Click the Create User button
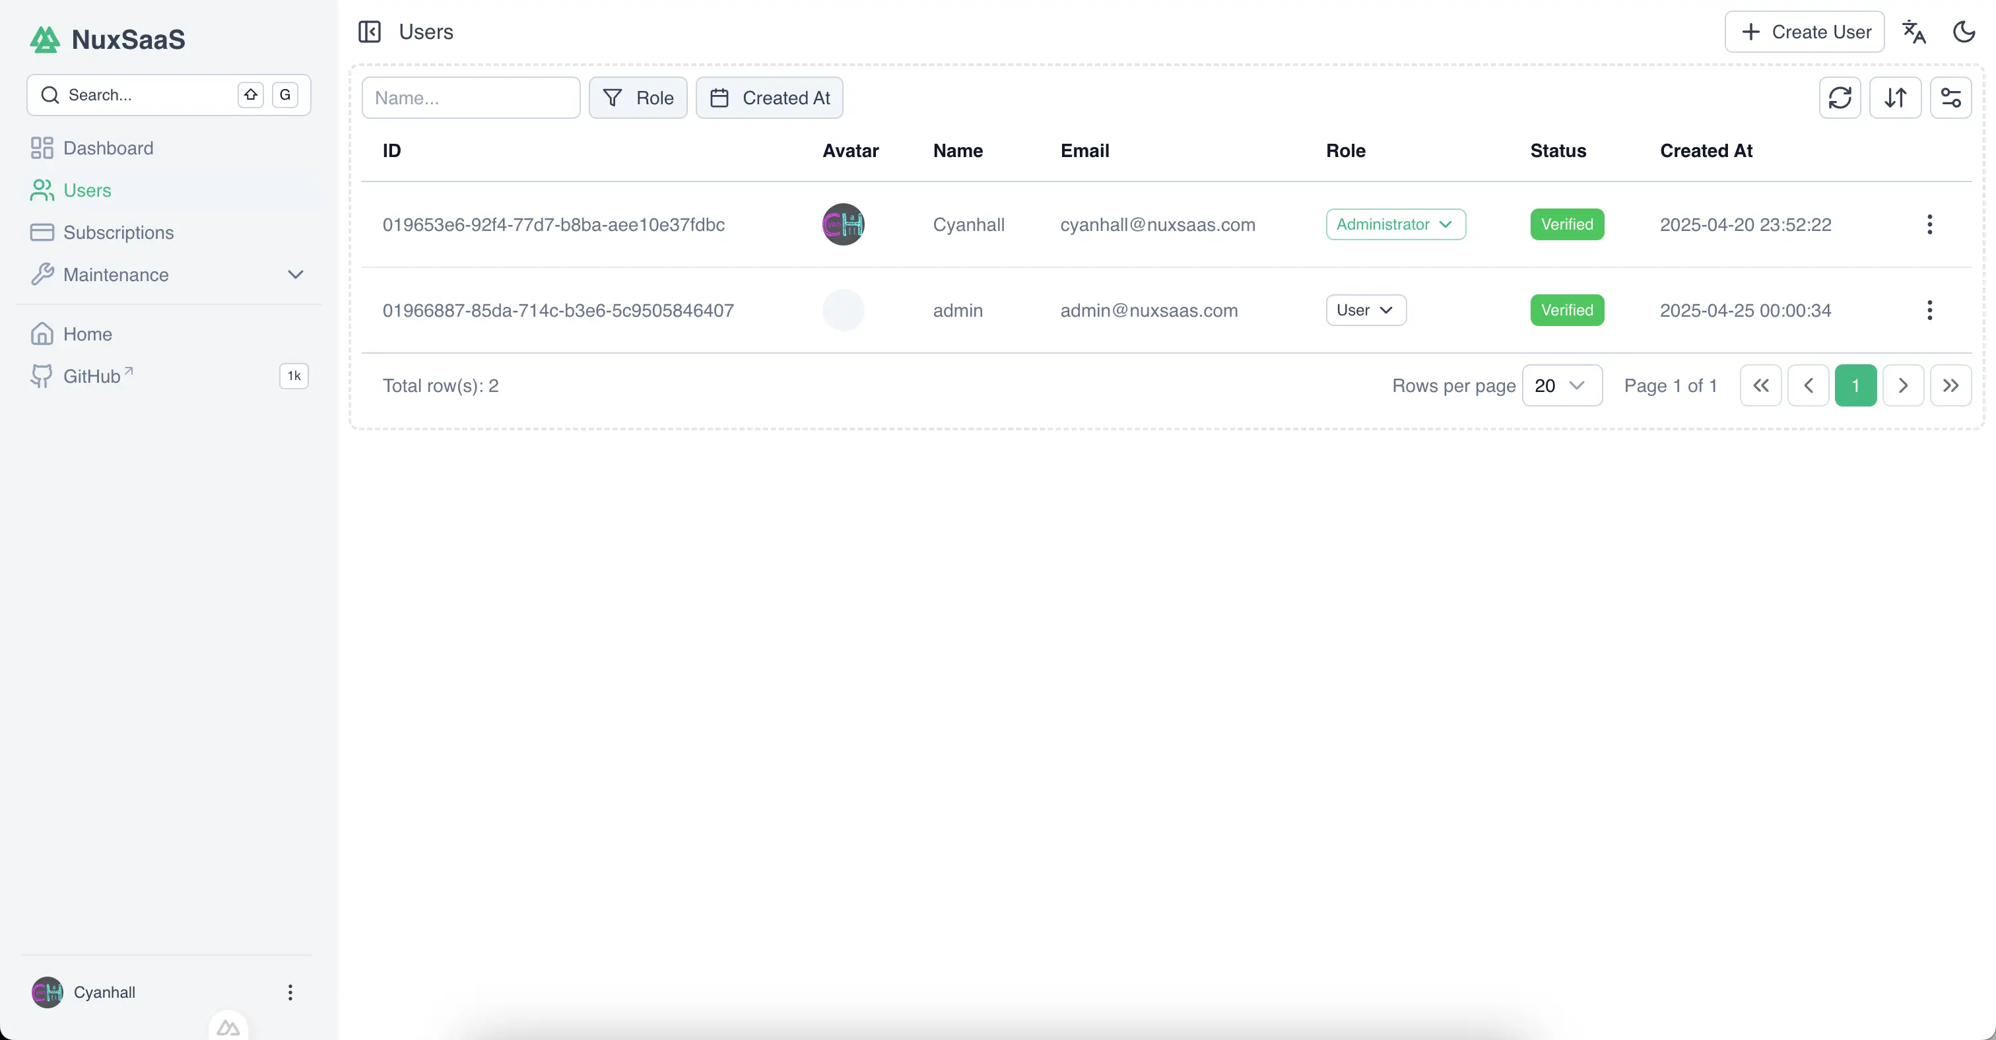Image resolution: width=1996 pixels, height=1040 pixels. pyautogui.click(x=1804, y=32)
